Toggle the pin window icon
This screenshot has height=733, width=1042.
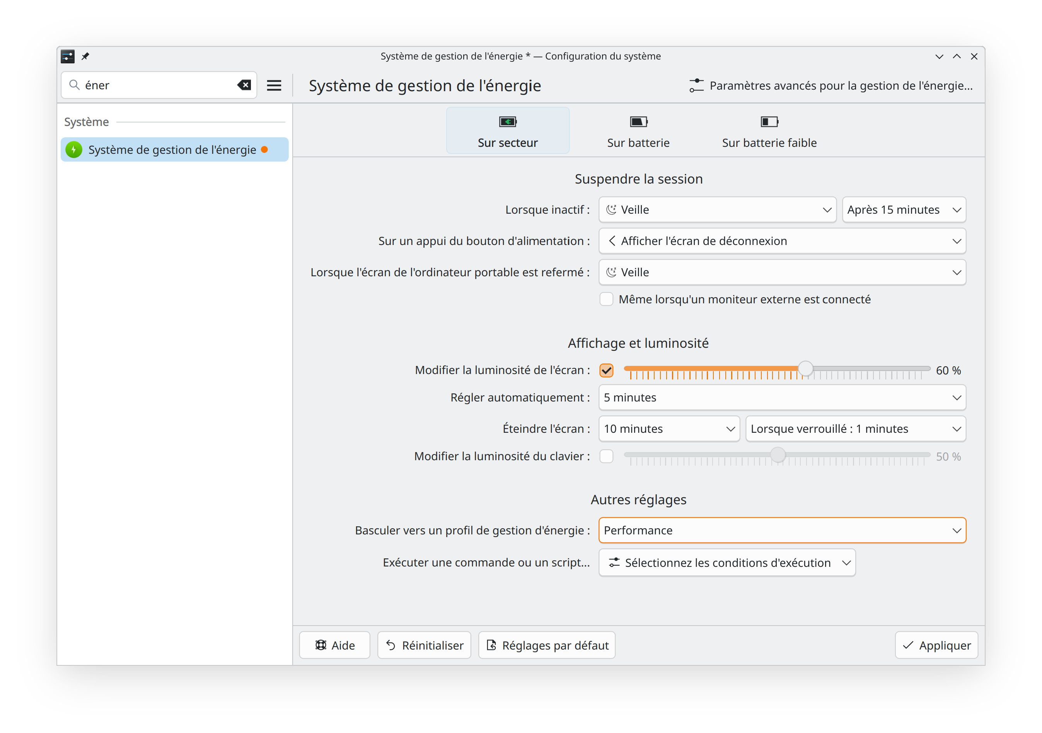pyautogui.click(x=85, y=56)
